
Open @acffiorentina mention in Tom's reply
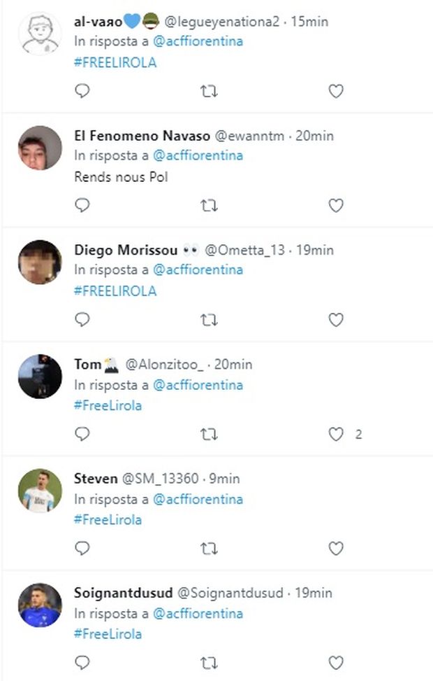coord(198,385)
